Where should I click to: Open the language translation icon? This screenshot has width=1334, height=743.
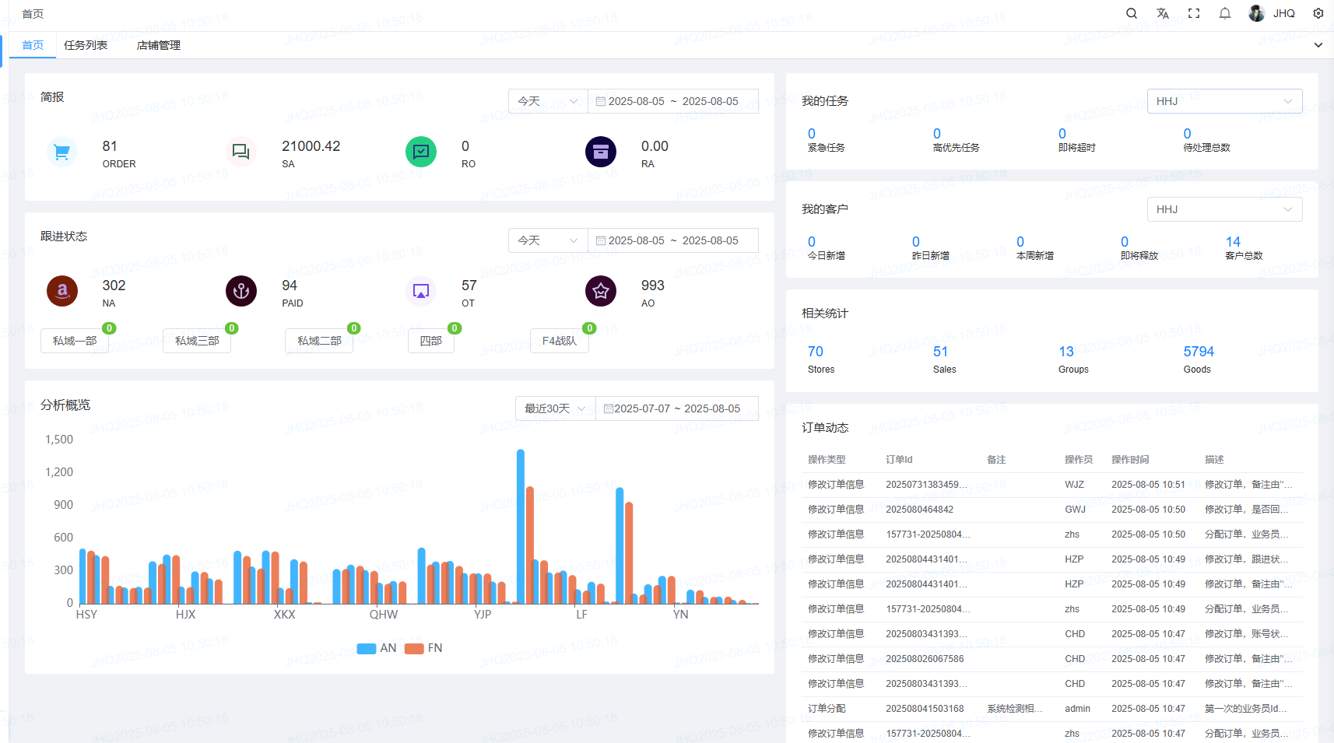(1163, 13)
